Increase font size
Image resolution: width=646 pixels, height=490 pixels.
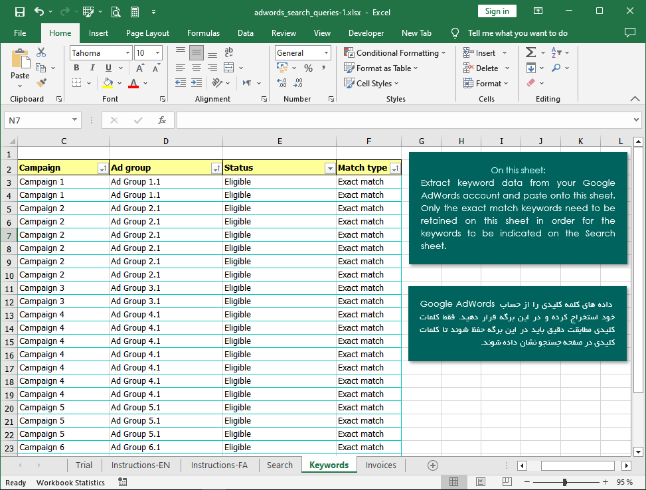click(140, 68)
